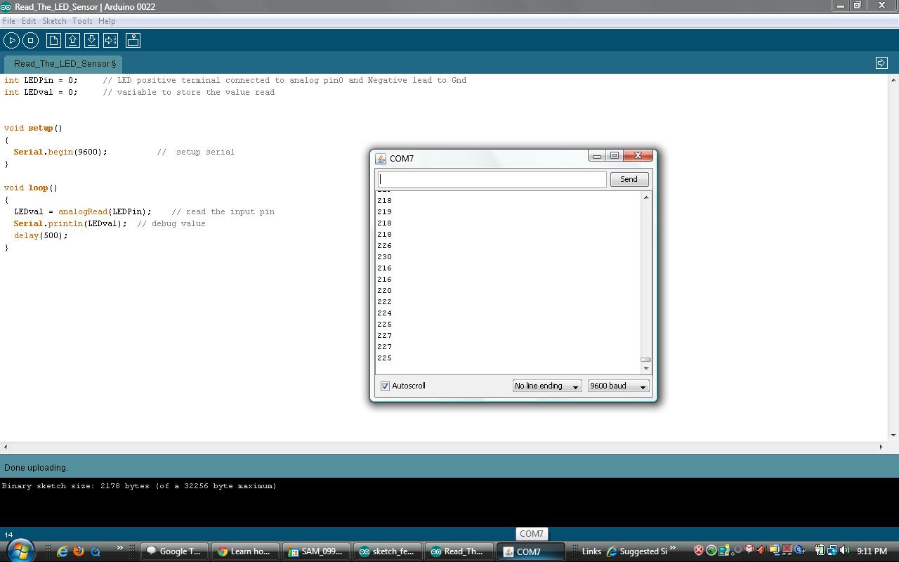Click the Open sketch toolbar icon
The image size is (899, 562).
tap(72, 40)
